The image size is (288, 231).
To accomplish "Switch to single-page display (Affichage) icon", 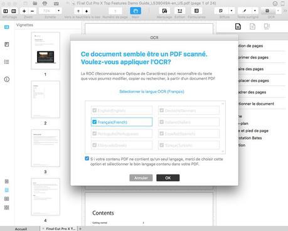I will [x=6, y=11].
